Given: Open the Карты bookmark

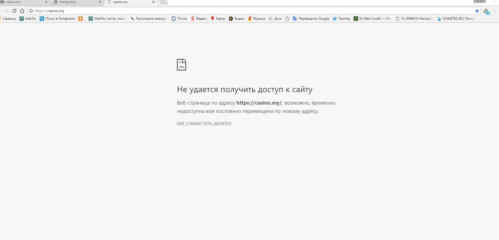Looking at the screenshot, I should (218, 19).
